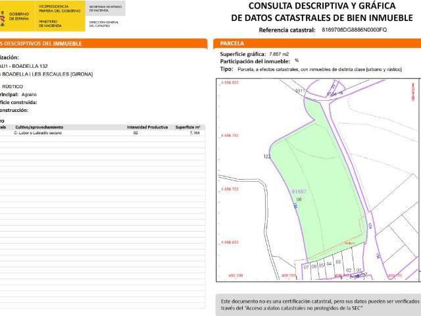
Task: Click the Secretaría de Estado de Hacienda box
Action: pos(106,8)
